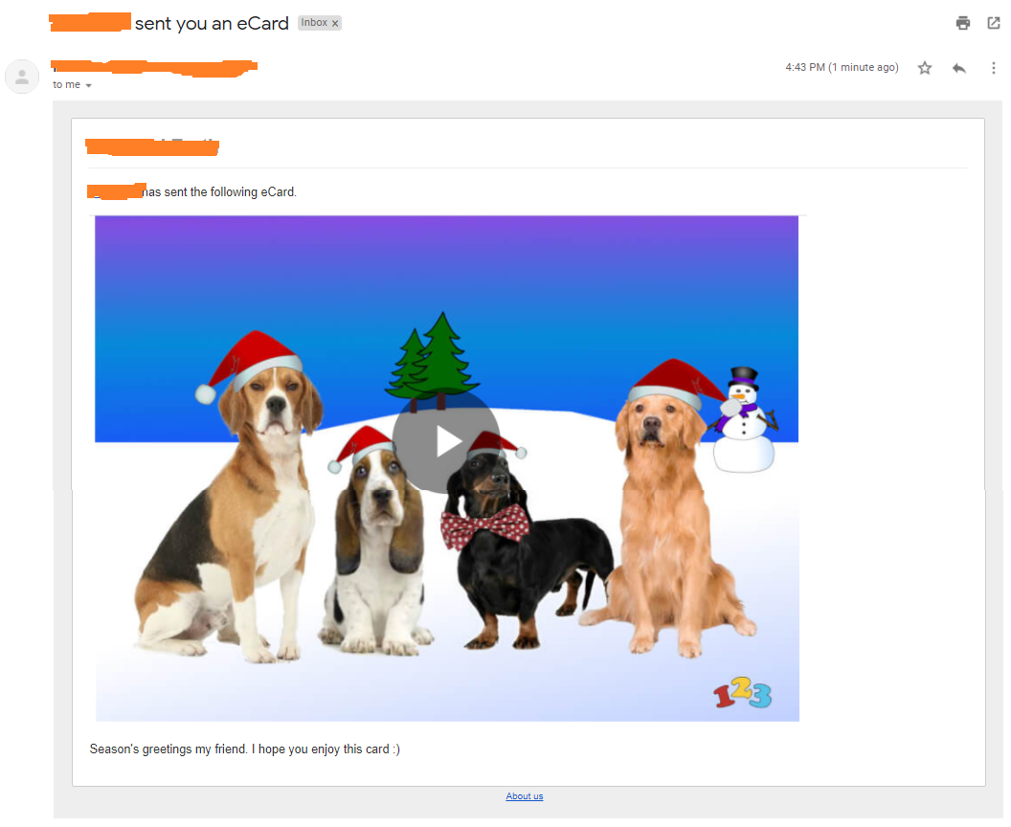The image size is (1011, 827).
Task: Click the redacted title inside the card body
Action: tap(152, 147)
